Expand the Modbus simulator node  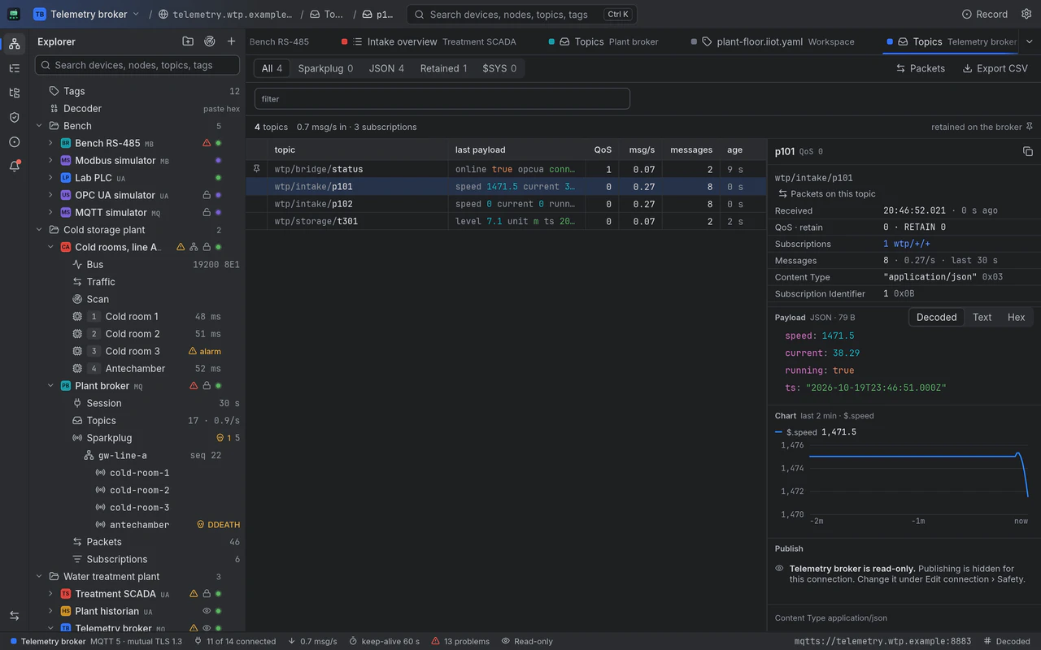50,161
